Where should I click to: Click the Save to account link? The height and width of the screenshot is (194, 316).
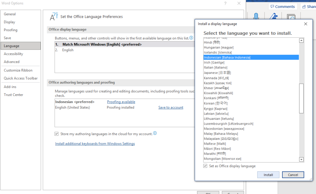pyautogui.click(x=171, y=107)
